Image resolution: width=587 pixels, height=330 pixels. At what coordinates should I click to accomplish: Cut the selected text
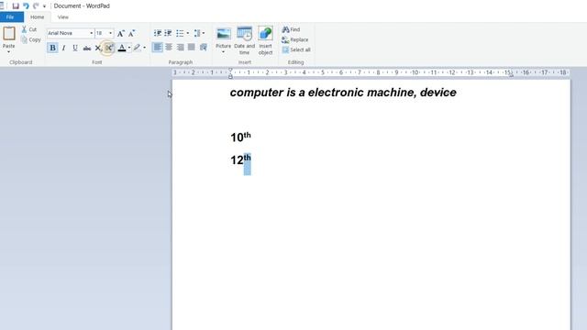click(x=28, y=29)
